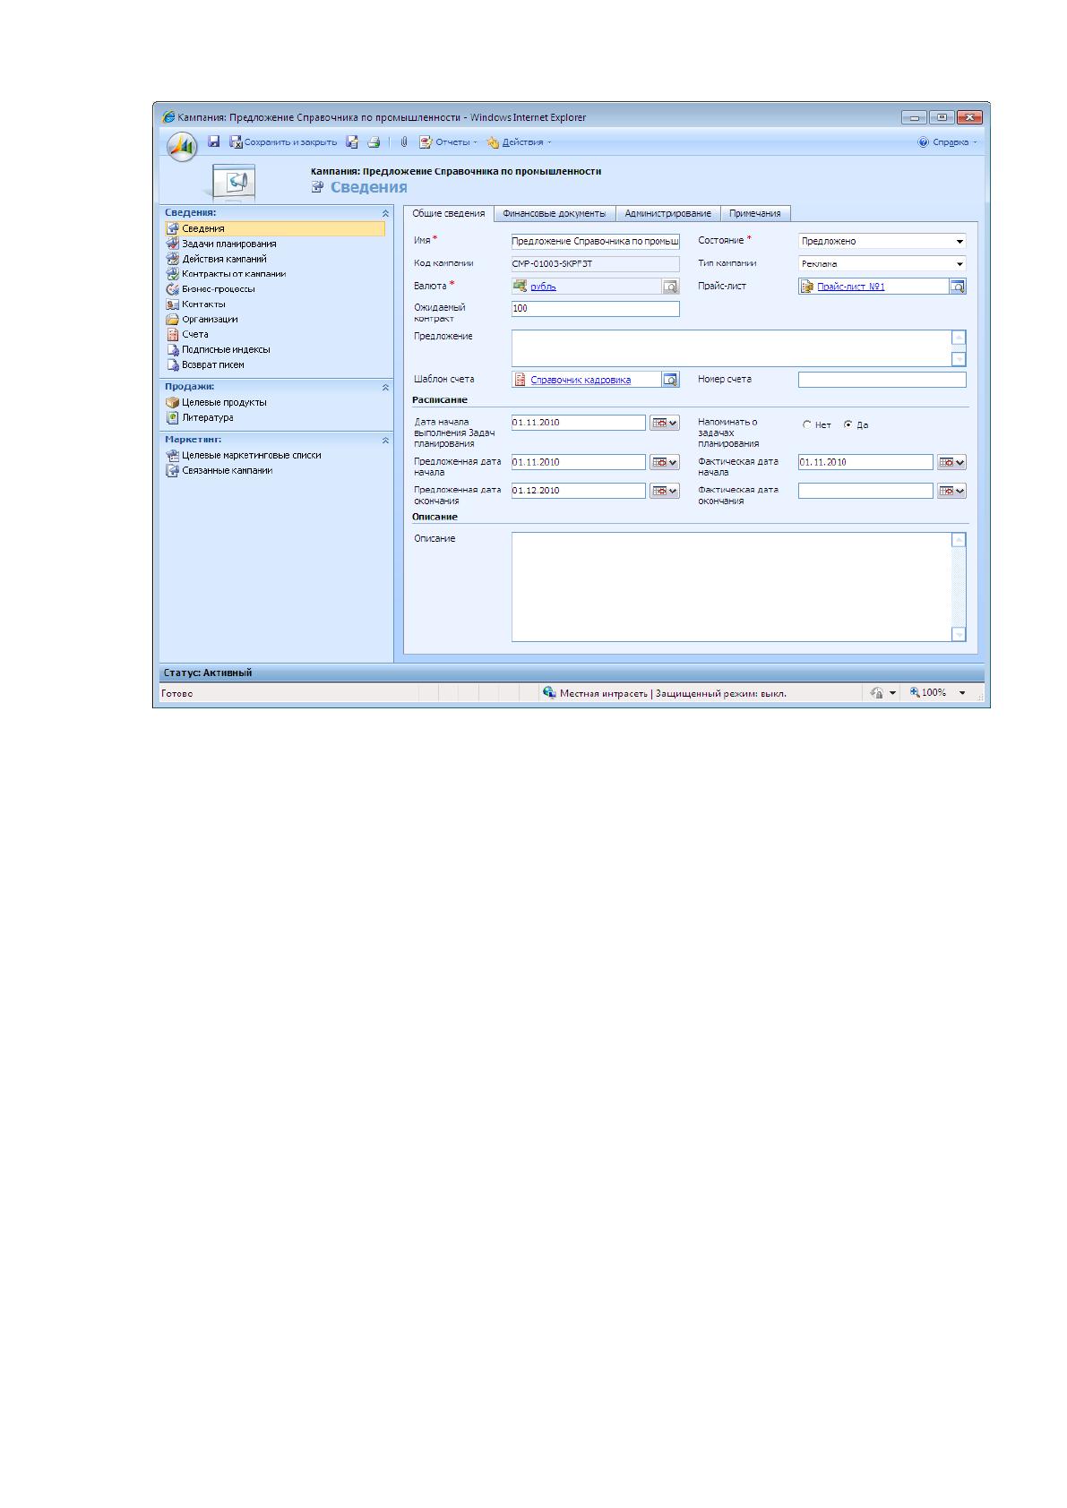1067x1508 pixels.
Task: Click the Номер счета input field
Action: (882, 380)
